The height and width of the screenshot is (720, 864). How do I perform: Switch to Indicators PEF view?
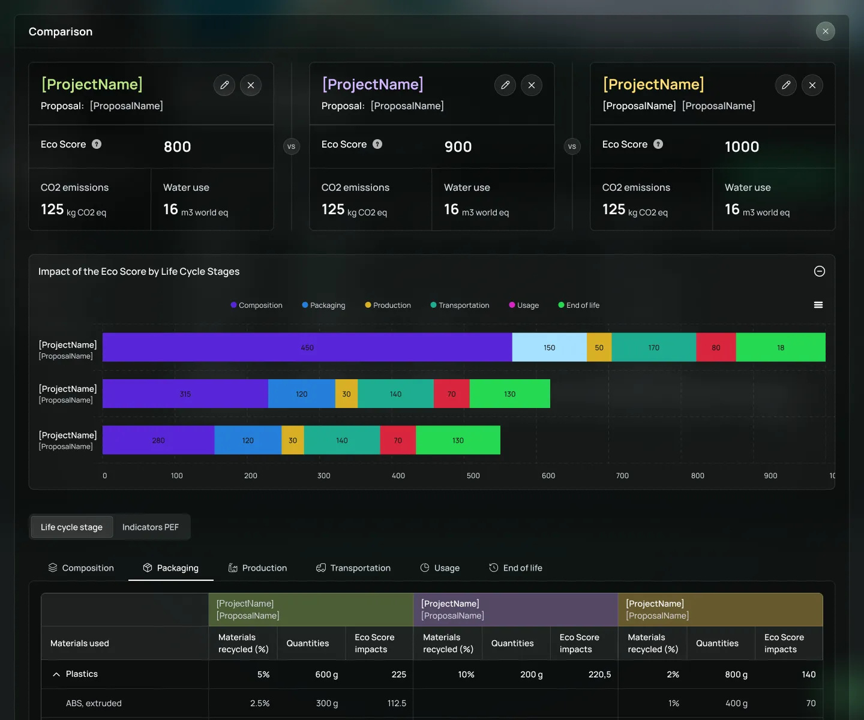tap(151, 527)
